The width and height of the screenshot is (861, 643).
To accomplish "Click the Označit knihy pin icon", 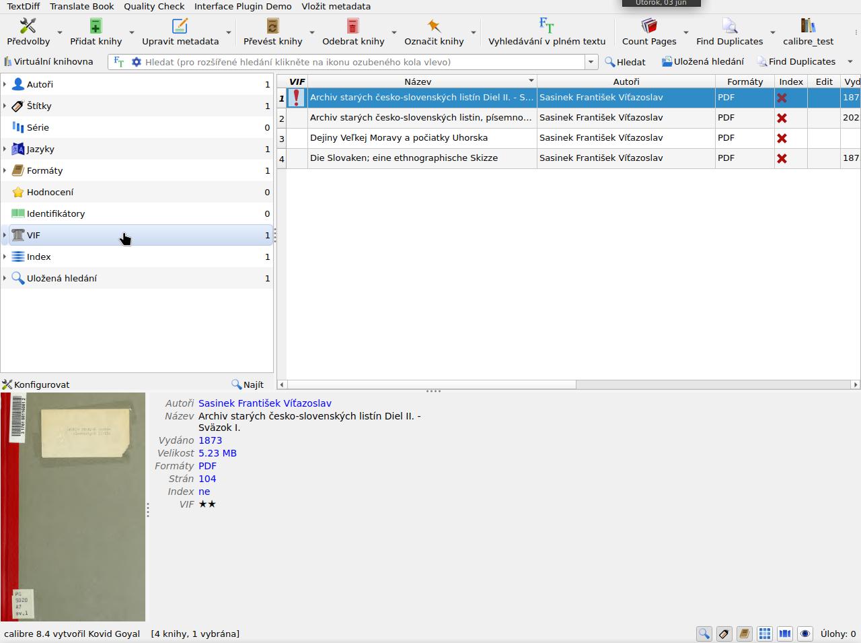I will [434, 26].
